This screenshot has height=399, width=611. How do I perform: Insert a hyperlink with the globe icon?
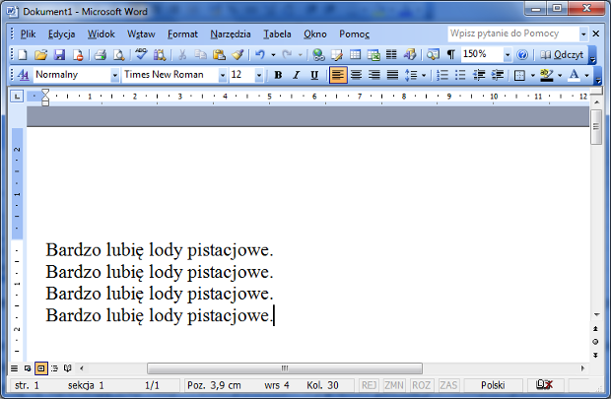[x=318, y=54]
